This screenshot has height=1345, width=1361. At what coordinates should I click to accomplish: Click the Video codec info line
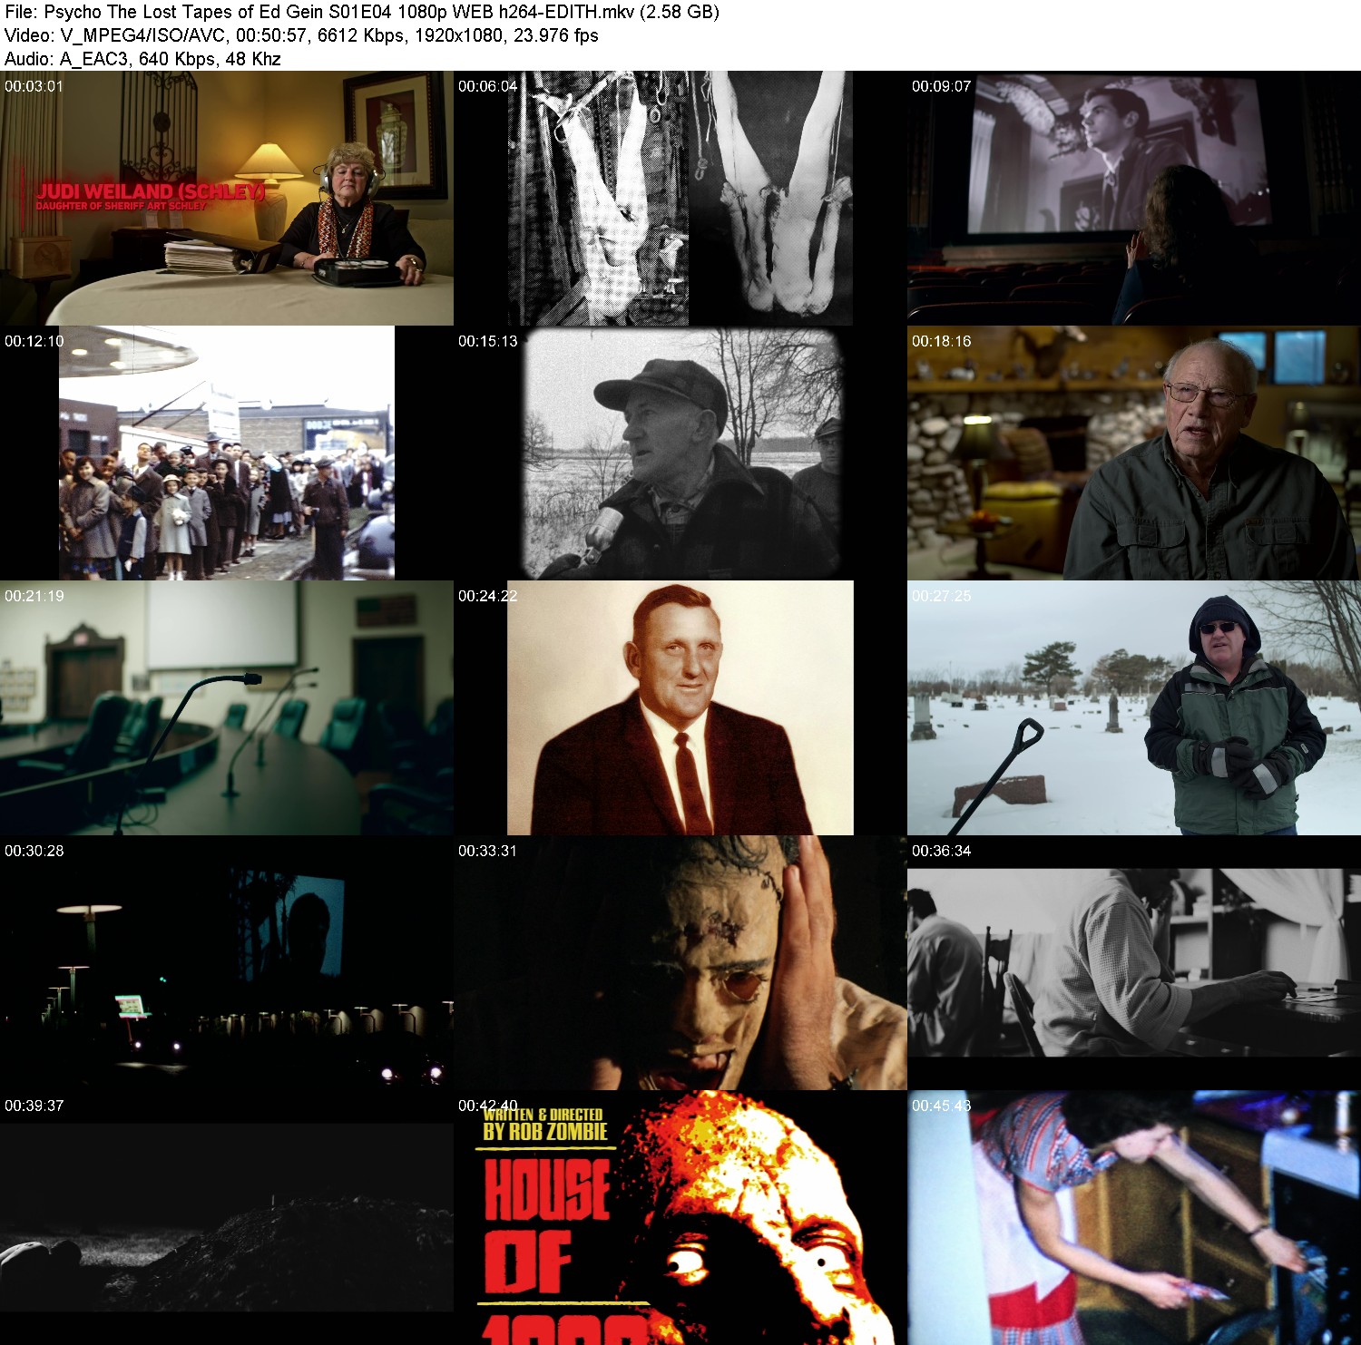coord(301,35)
